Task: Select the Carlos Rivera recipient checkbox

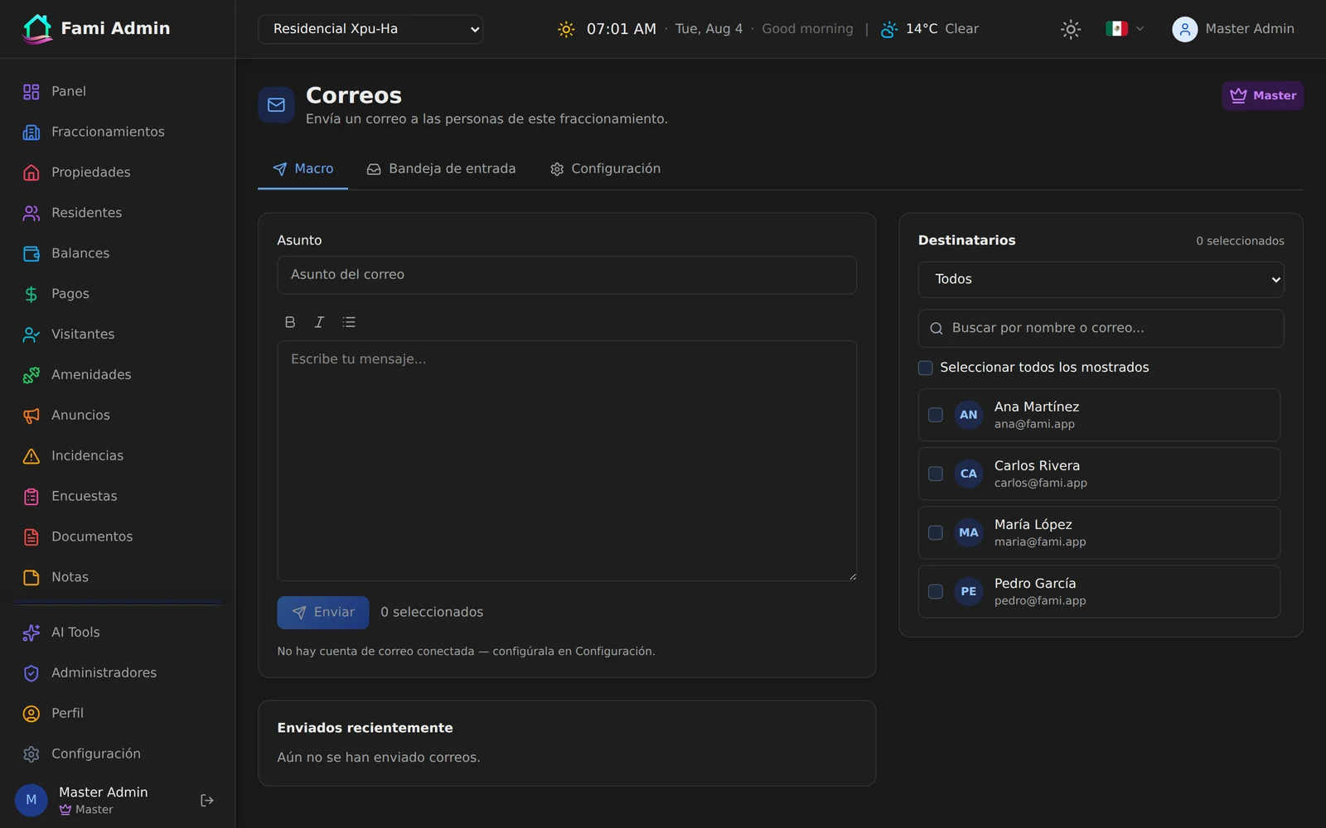Action: click(936, 474)
